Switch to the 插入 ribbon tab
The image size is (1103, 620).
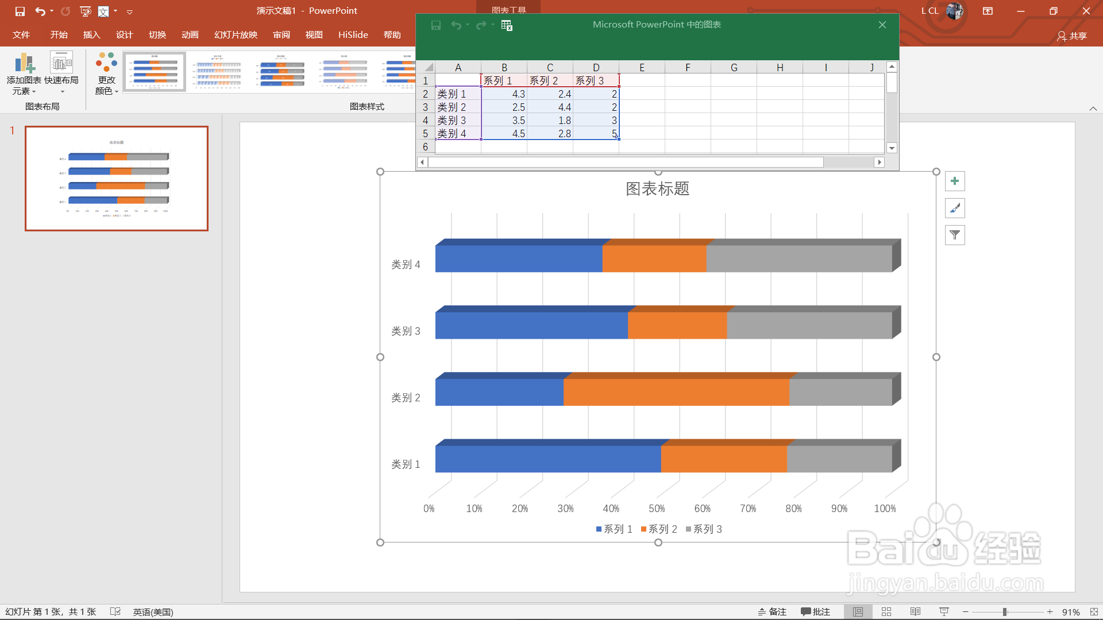point(91,34)
